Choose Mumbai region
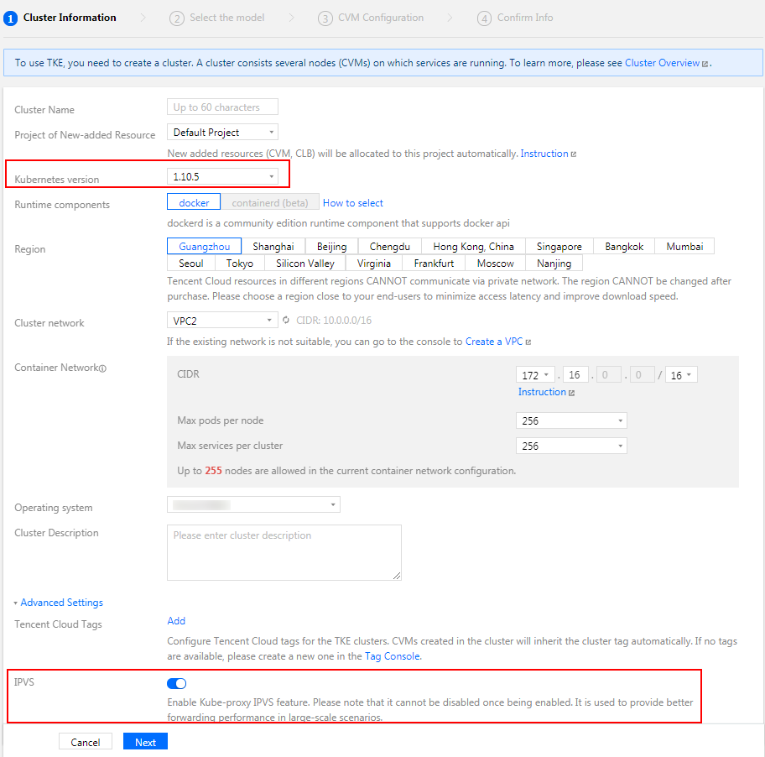 (684, 247)
